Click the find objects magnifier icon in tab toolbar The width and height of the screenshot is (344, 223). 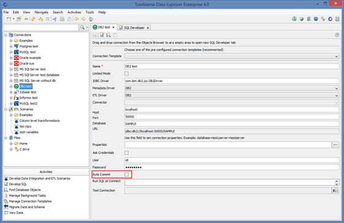coord(108,35)
